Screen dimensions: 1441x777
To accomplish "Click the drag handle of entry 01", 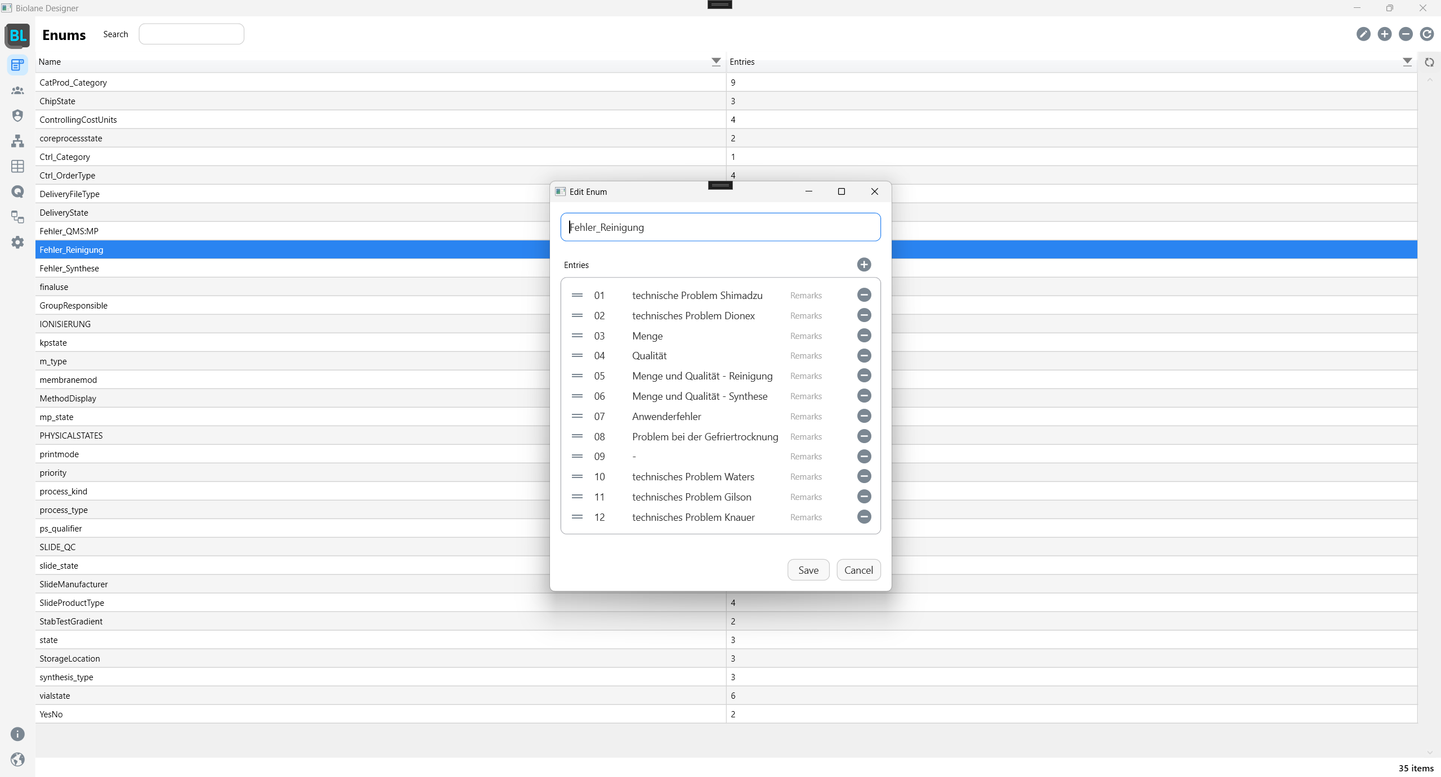I will [x=577, y=295].
